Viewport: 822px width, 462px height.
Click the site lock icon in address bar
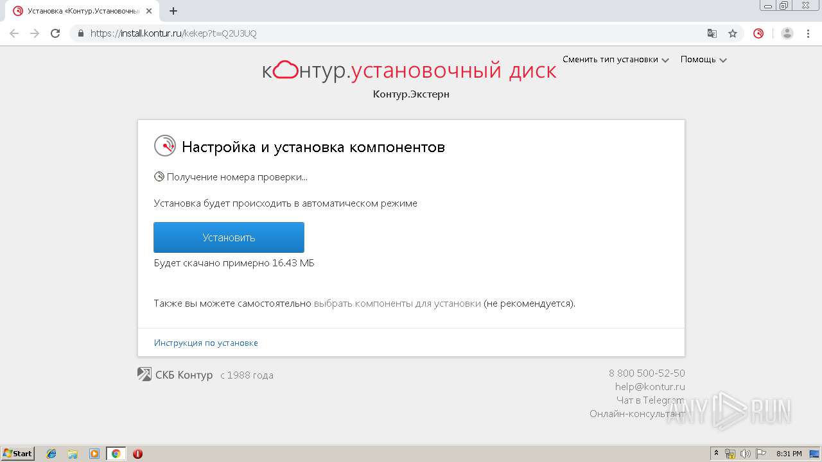click(x=81, y=33)
